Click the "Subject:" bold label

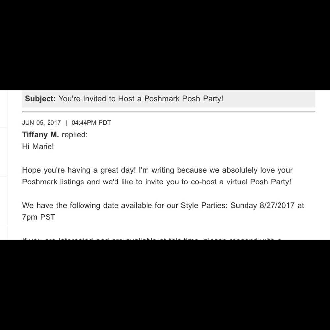tap(41, 99)
